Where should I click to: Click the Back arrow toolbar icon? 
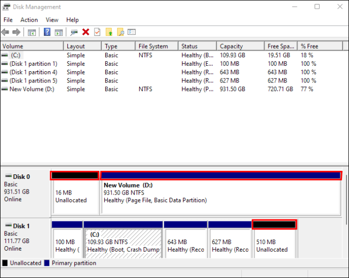[x=5, y=32]
